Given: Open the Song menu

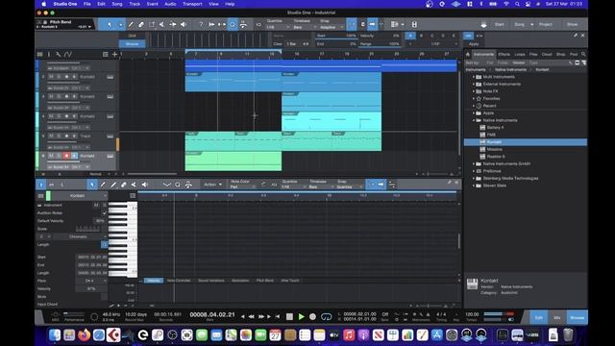Looking at the screenshot, I should (x=117, y=4).
